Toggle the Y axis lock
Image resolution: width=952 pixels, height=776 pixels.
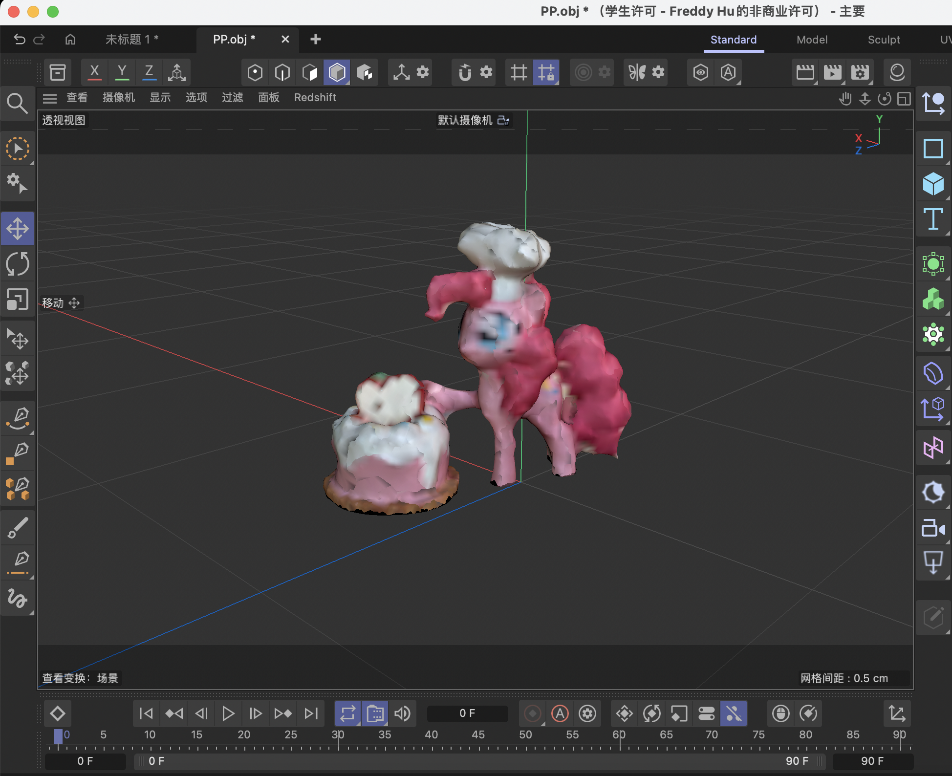pyautogui.click(x=122, y=72)
